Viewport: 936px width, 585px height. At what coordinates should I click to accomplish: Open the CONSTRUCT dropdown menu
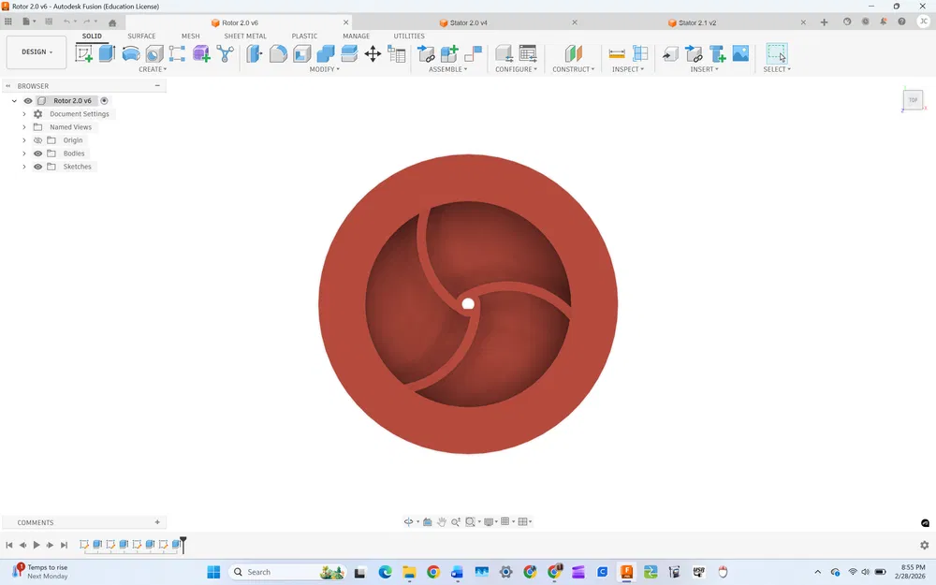(573, 69)
